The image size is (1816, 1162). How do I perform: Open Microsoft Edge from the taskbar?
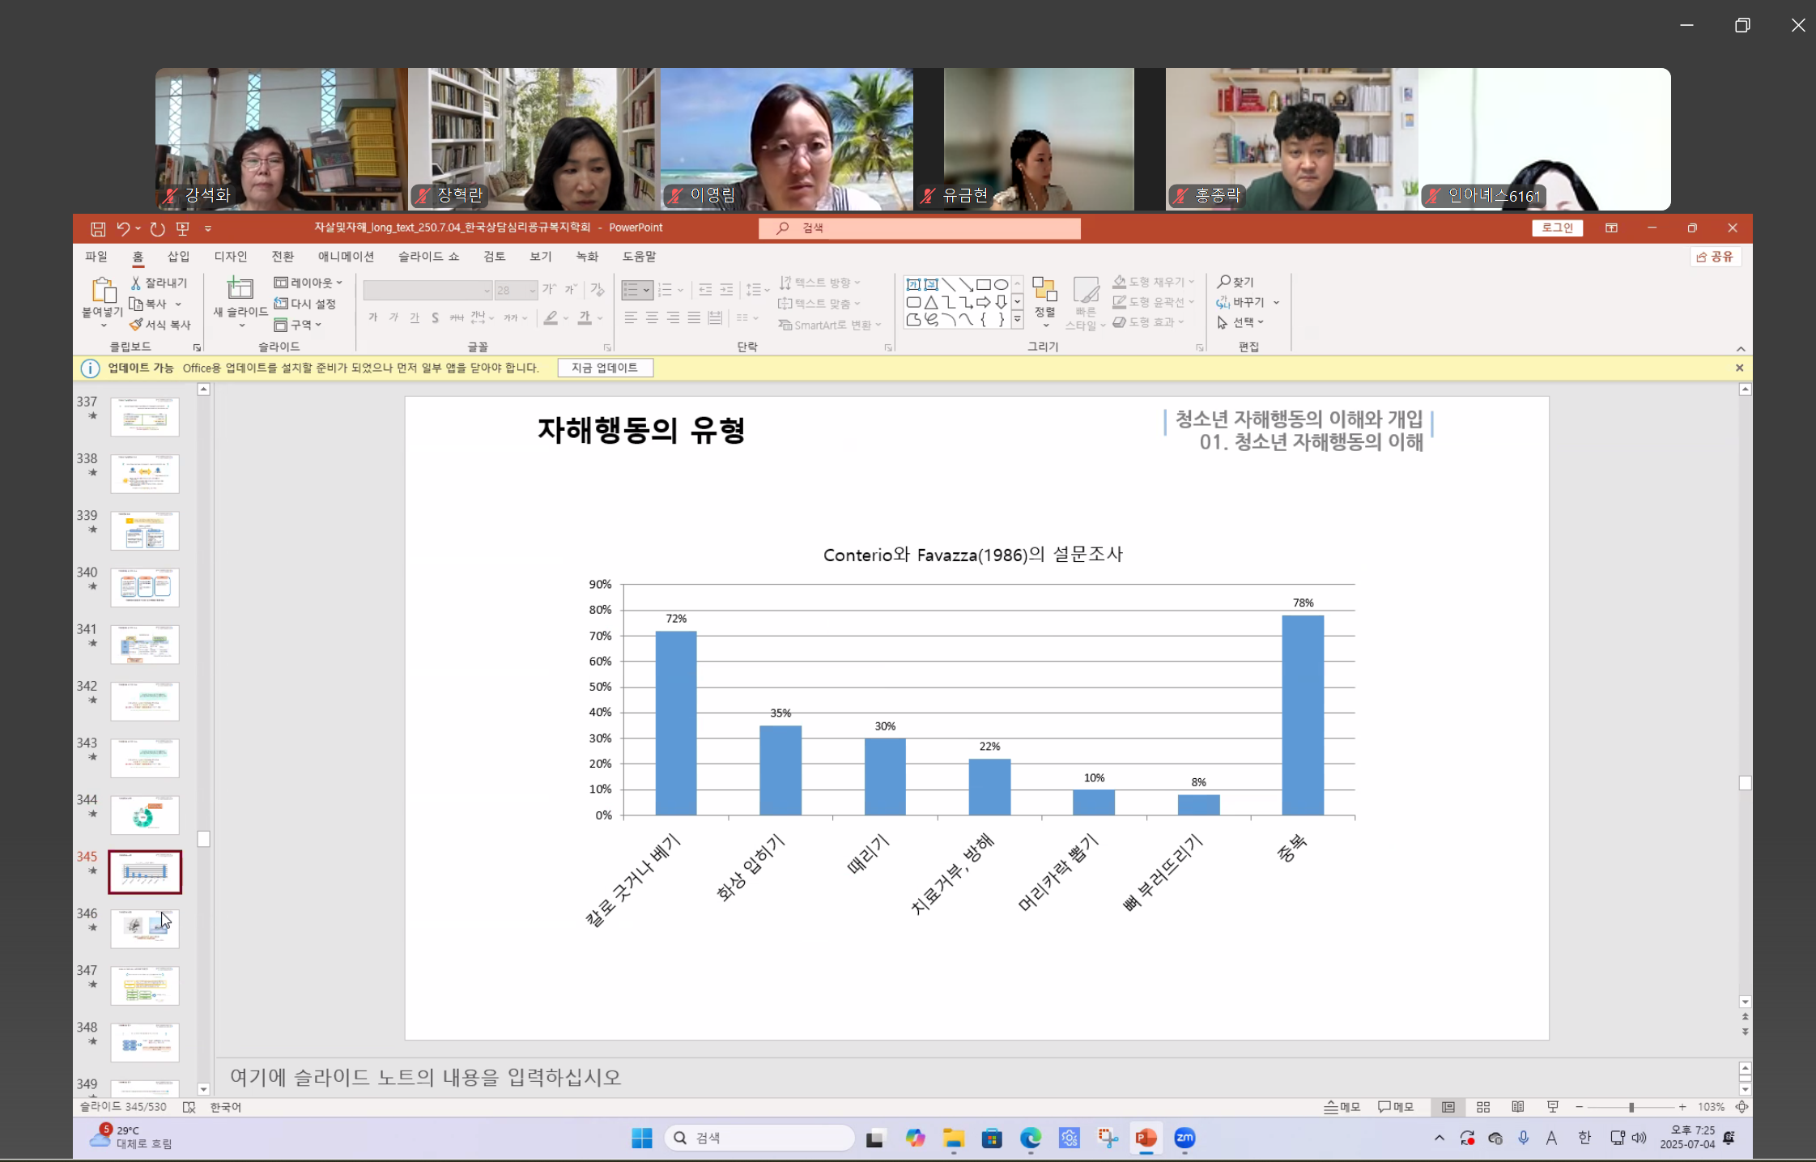click(1030, 1139)
